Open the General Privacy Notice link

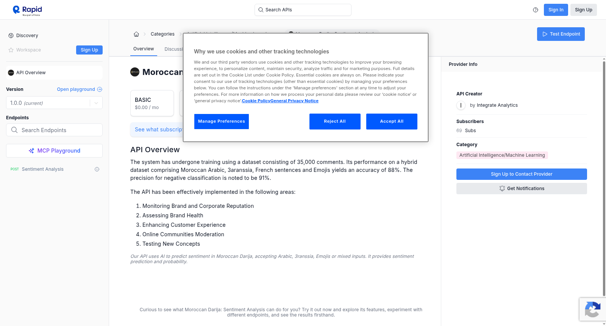294,101
